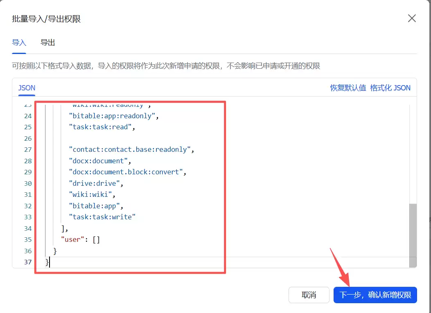
Task: Click "docx:document.block:convert" on line 29
Action: 126,172
